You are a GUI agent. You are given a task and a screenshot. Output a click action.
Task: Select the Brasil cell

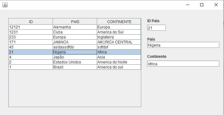tap(75, 67)
